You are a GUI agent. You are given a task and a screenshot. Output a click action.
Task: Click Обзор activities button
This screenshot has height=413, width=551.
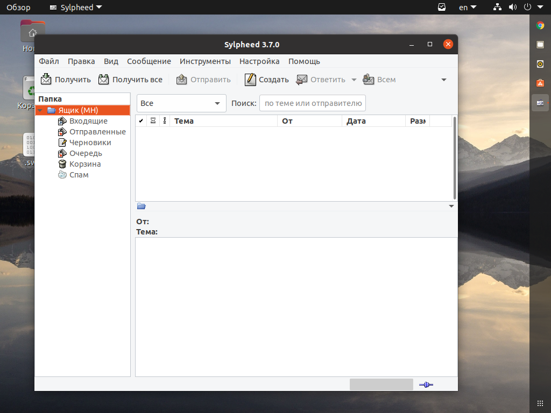pyautogui.click(x=19, y=8)
